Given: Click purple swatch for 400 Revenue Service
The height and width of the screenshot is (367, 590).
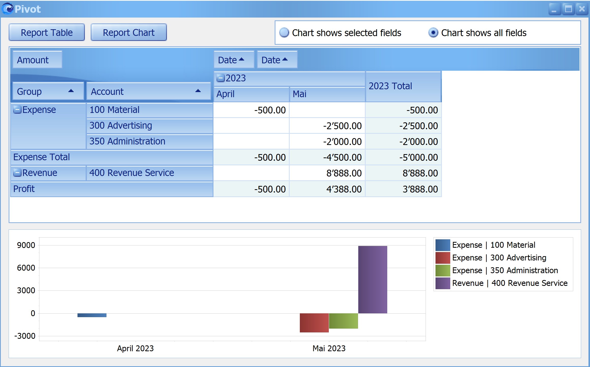Looking at the screenshot, I should (x=443, y=283).
